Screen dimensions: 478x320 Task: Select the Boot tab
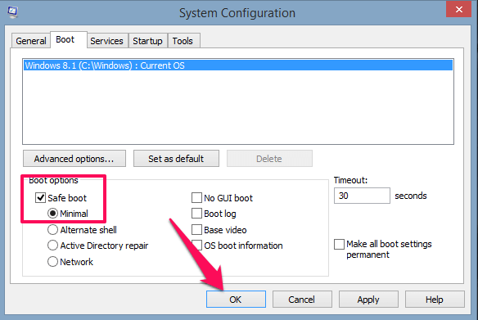pos(69,39)
